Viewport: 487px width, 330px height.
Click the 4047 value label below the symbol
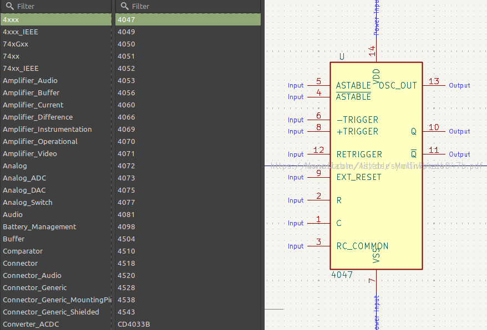[342, 275]
